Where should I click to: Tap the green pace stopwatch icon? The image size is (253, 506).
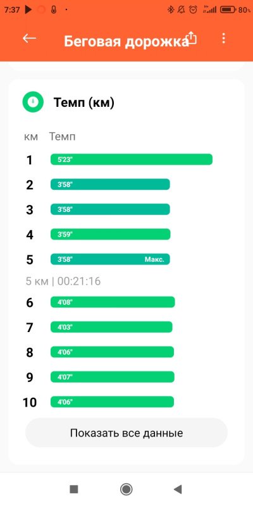click(x=33, y=102)
